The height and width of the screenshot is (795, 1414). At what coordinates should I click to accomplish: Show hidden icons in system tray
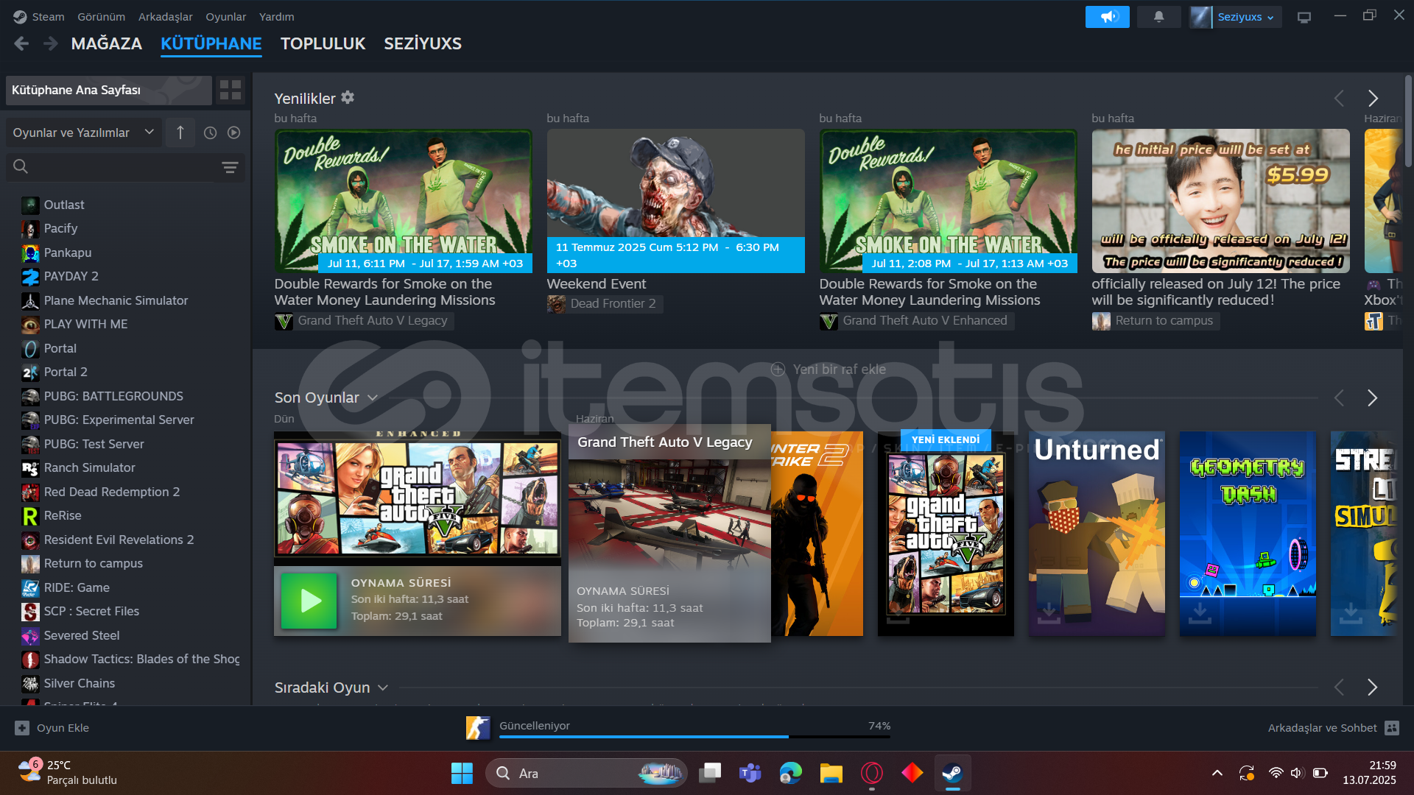tap(1217, 773)
